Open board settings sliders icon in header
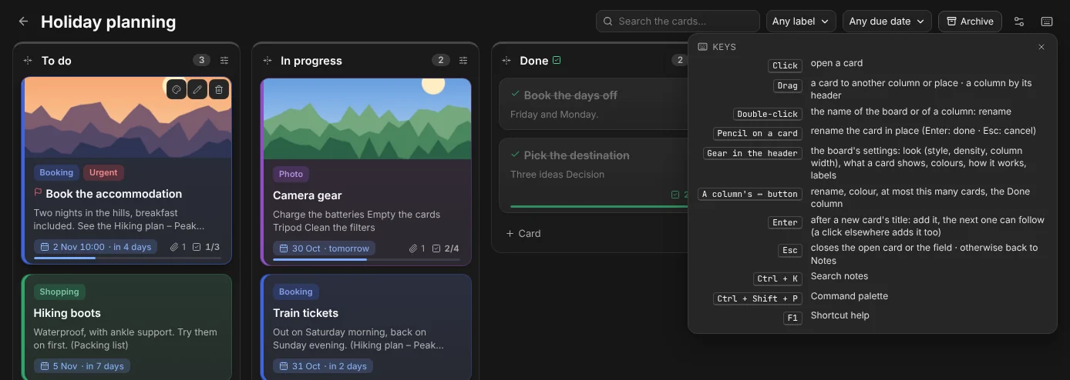 tap(1019, 22)
